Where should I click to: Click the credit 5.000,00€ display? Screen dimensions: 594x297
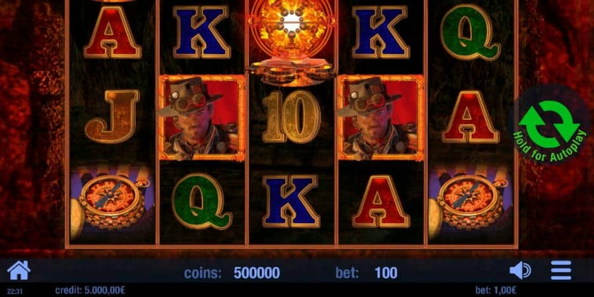[x=90, y=290]
